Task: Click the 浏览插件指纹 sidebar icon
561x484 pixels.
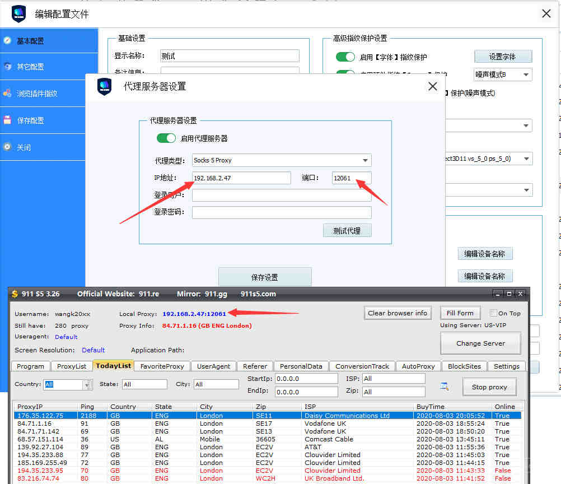Action: coord(7,94)
